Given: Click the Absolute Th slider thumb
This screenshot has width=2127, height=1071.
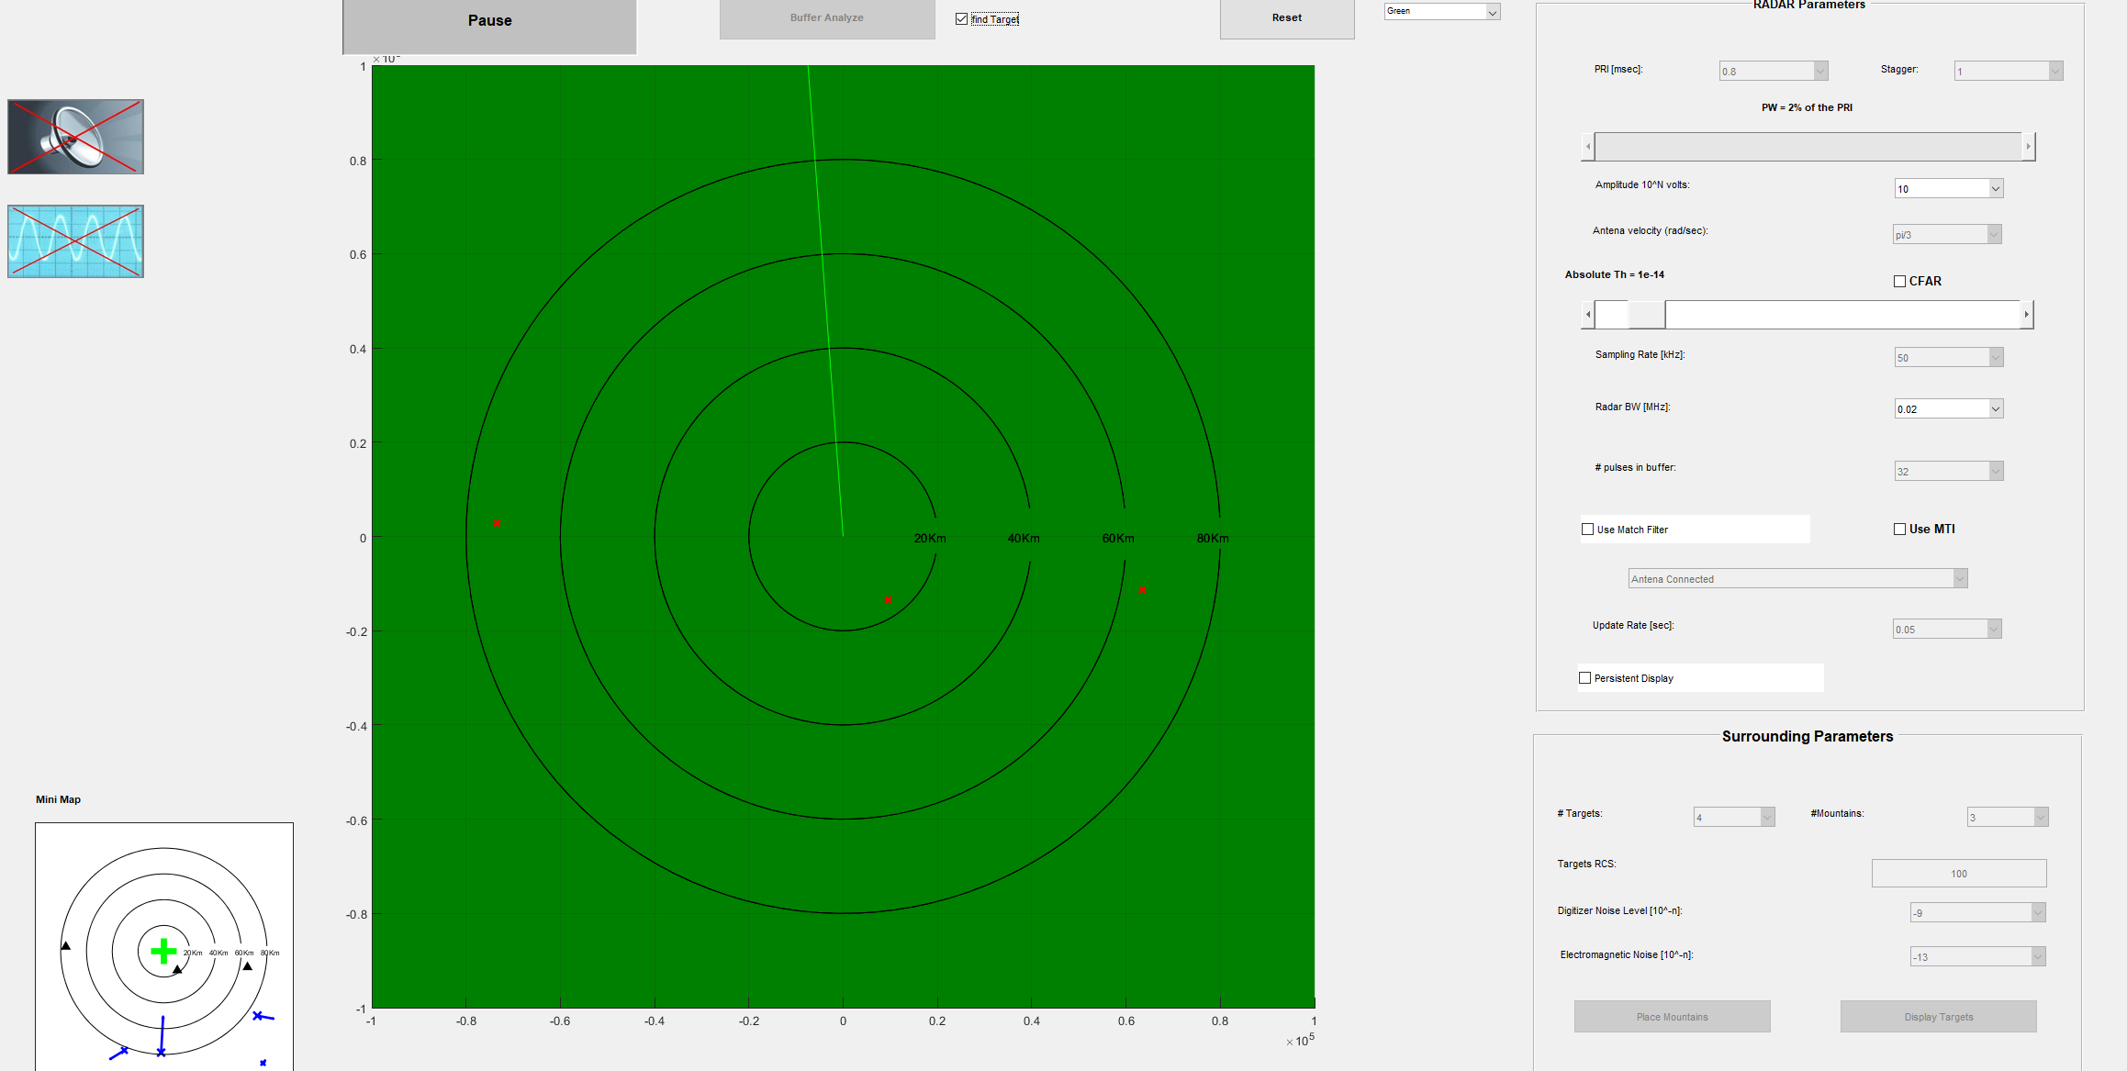Looking at the screenshot, I should 1646,315.
